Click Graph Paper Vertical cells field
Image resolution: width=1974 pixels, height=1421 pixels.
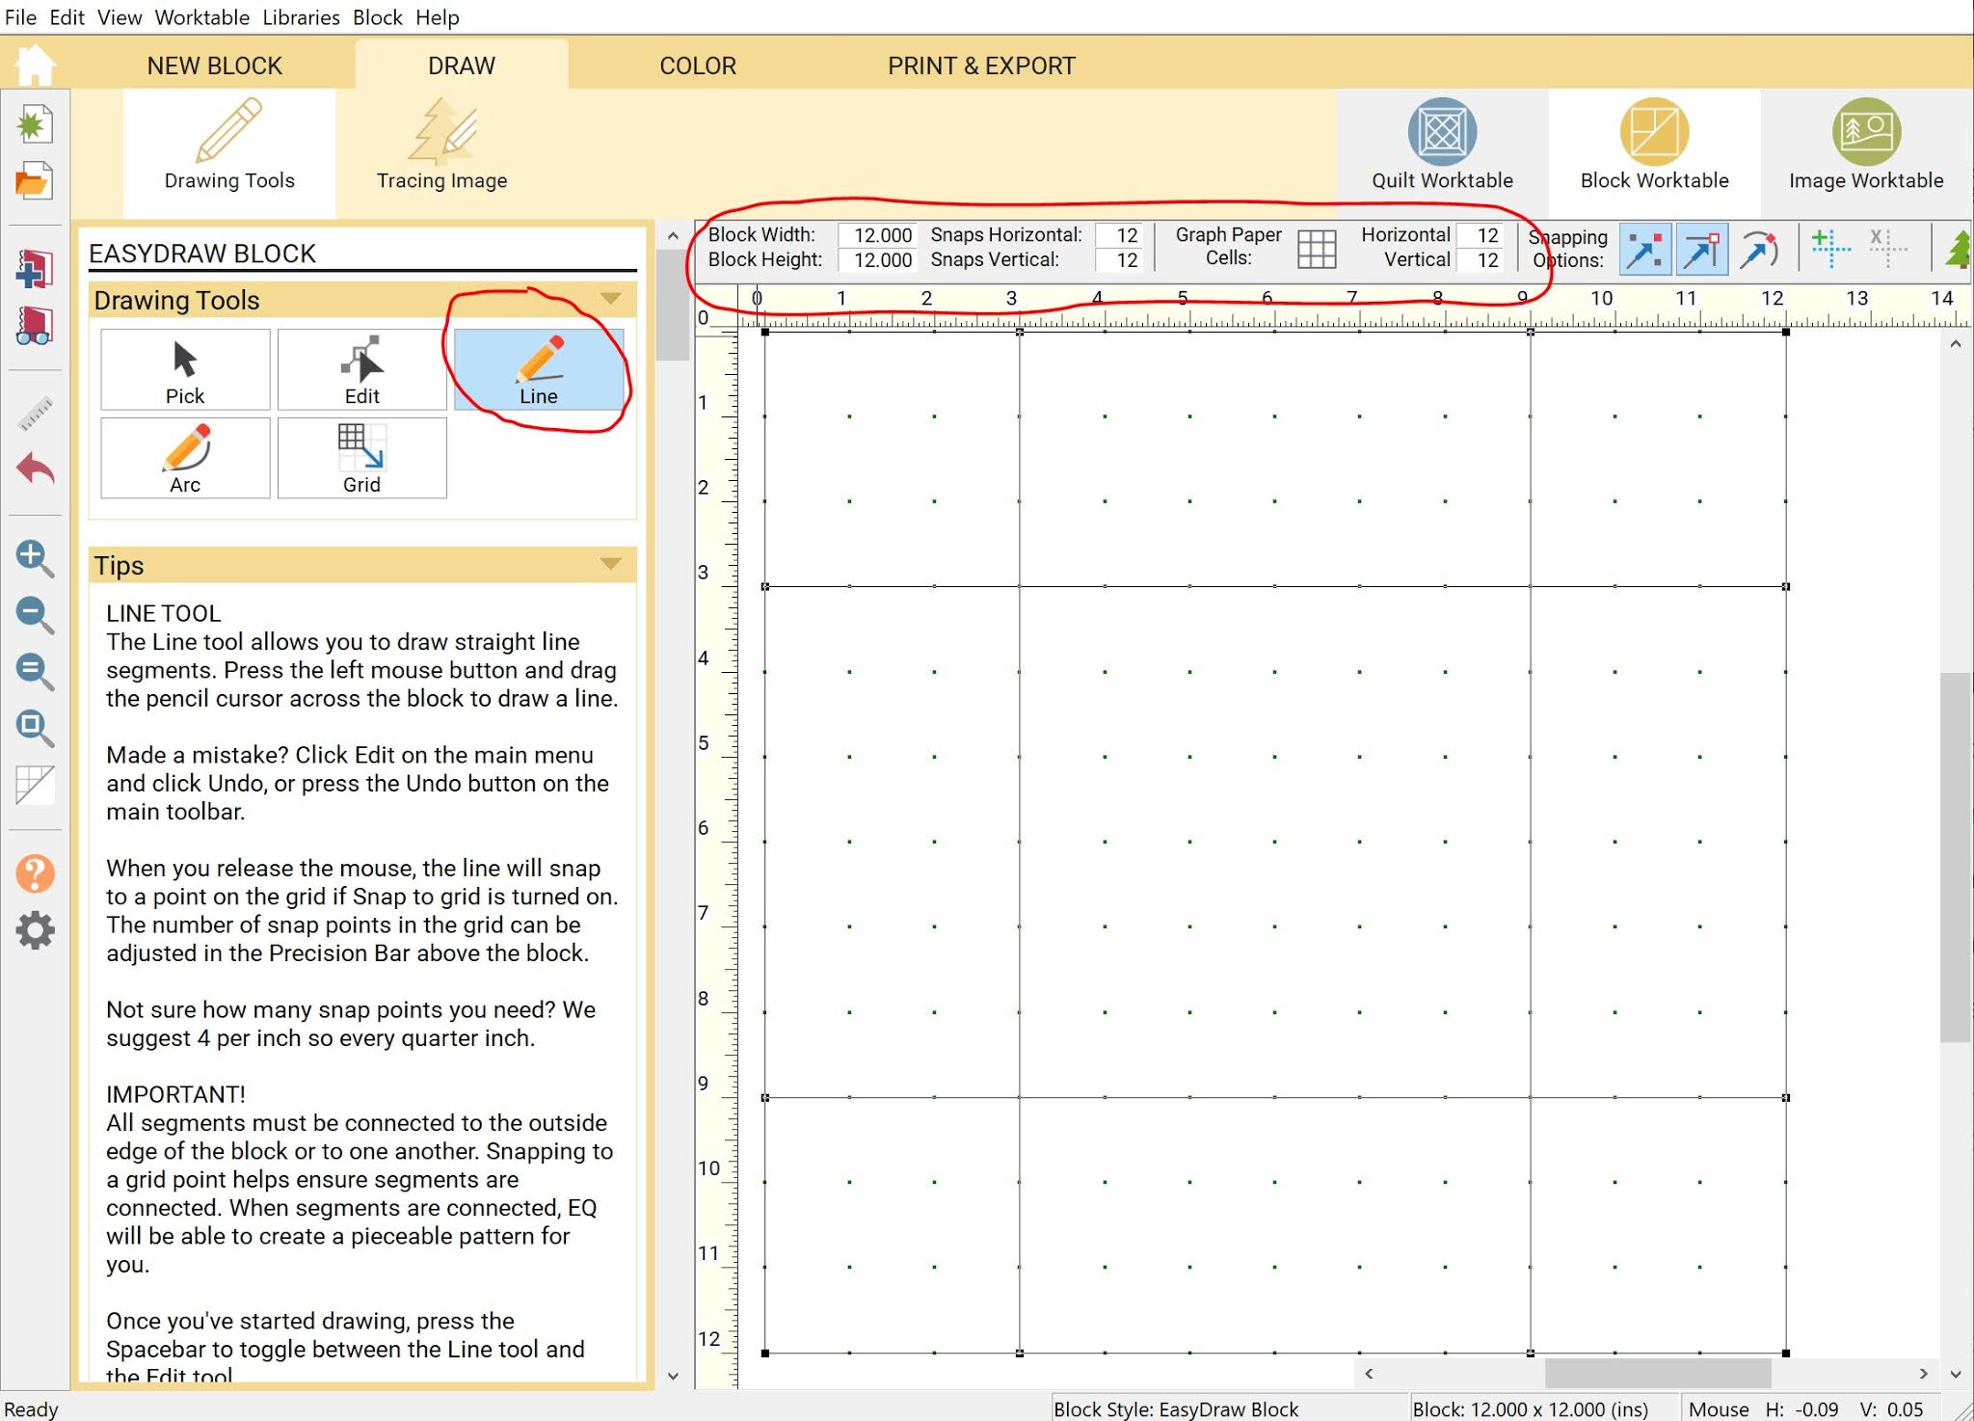tap(1480, 260)
